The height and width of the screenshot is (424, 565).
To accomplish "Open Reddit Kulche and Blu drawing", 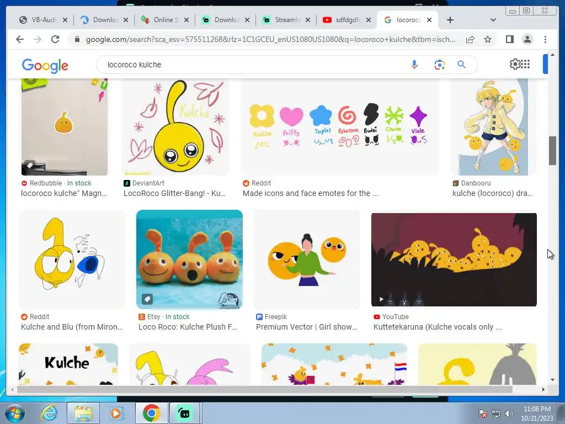I will 72,259.
